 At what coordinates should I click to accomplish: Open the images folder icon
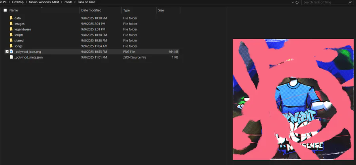click(x=11, y=24)
